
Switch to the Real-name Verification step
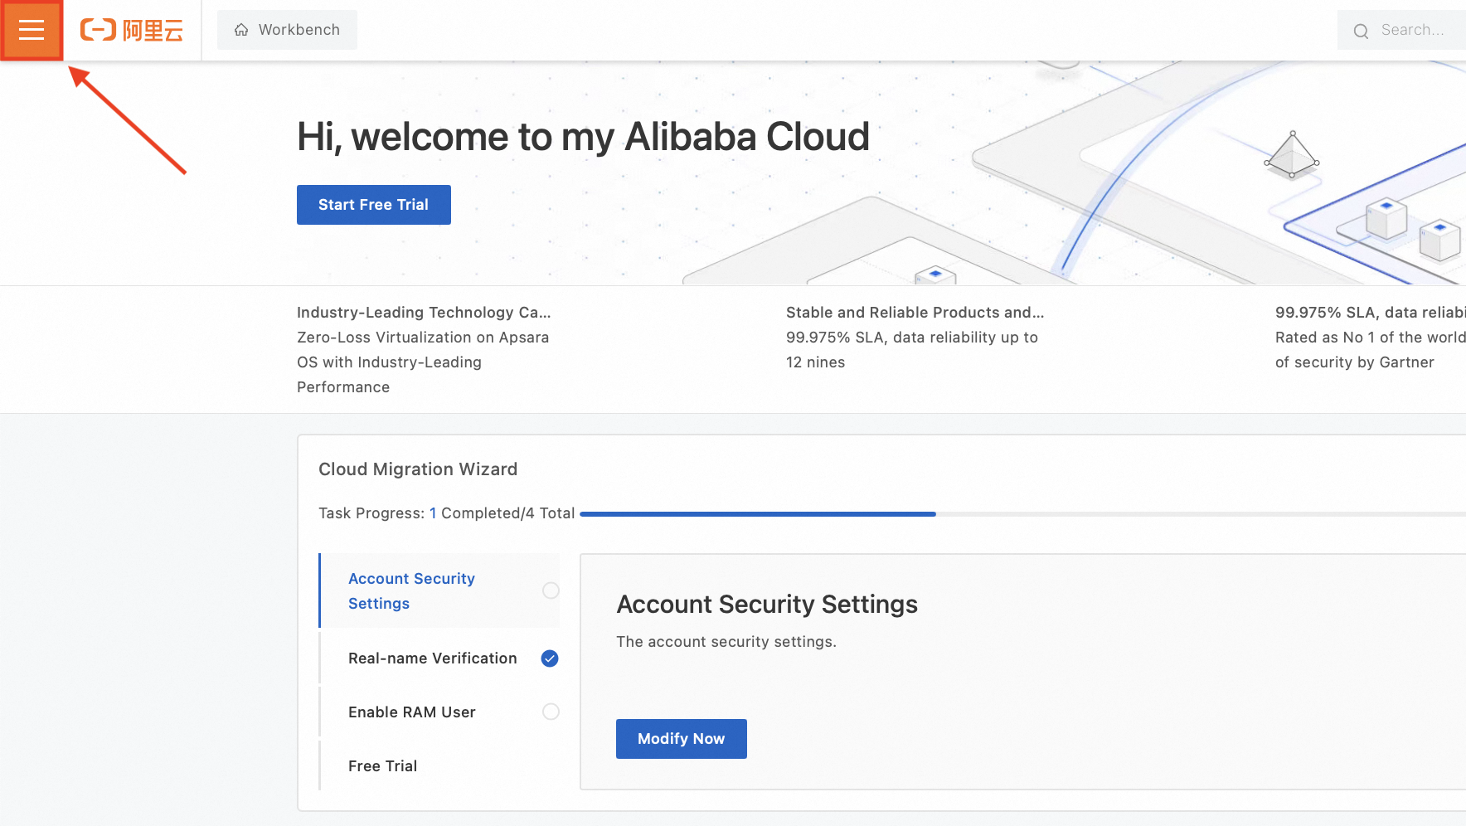432,658
